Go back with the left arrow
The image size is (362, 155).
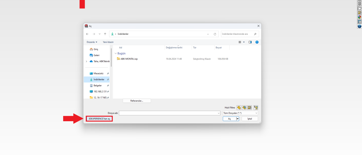(87, 34)
